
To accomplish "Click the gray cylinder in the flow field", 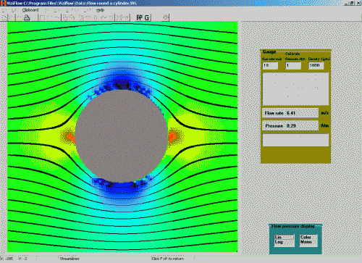I will click(x=122, y=136).
